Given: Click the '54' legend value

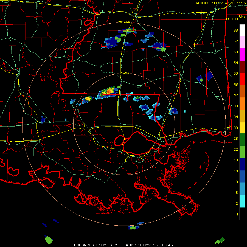Looking at the screenshot, I should pyautogui.click(x=236, y=63).
